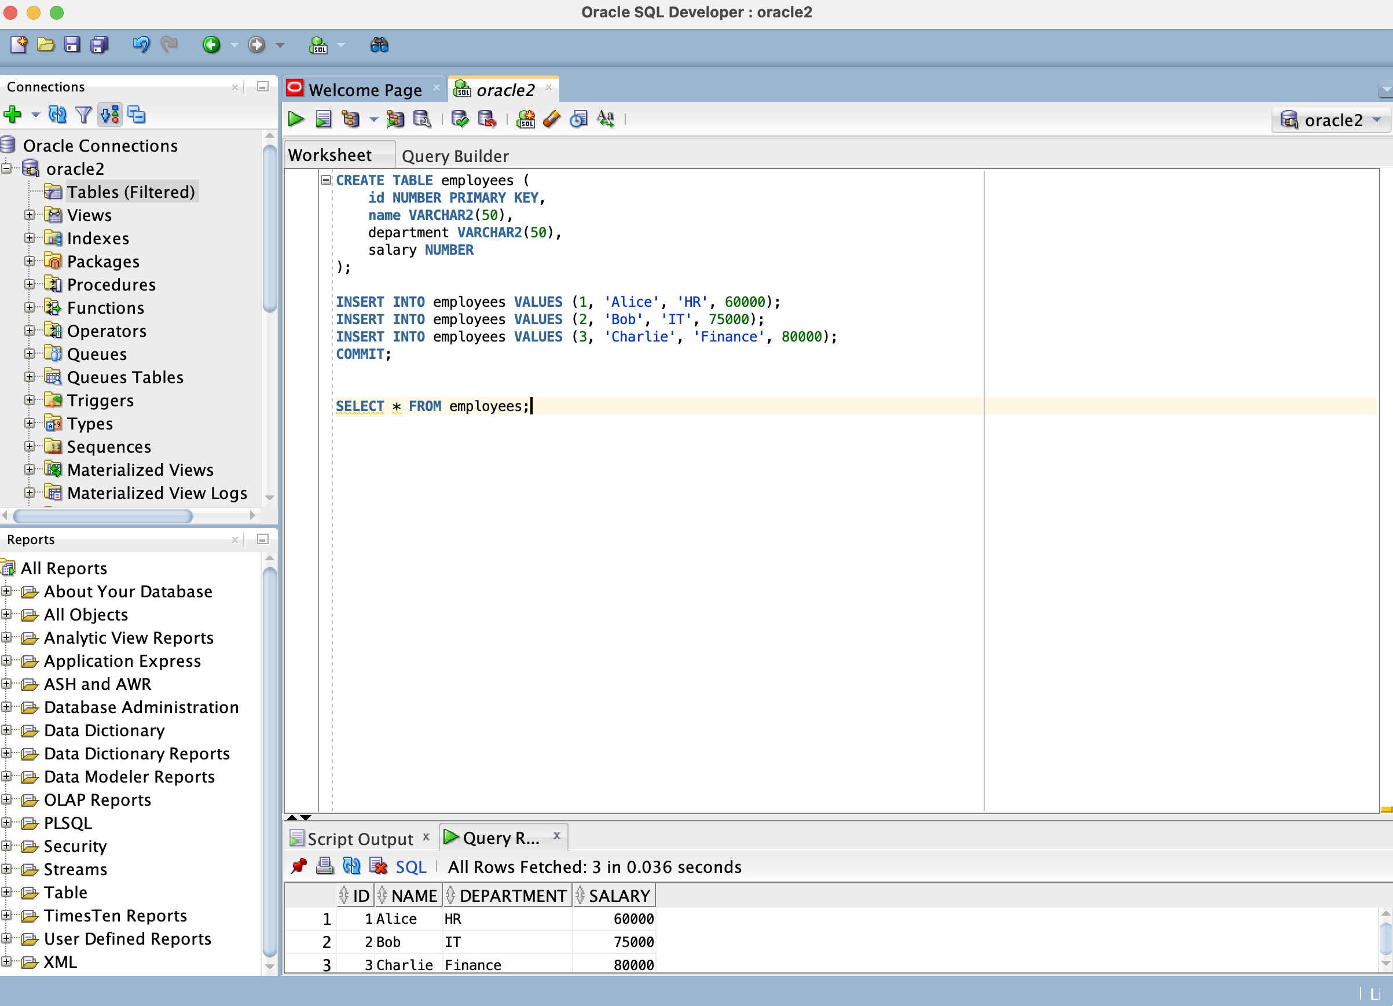Click the Print icon in Query Result toolbar
The image size is (1393, 1006).
tap(325, 866)
